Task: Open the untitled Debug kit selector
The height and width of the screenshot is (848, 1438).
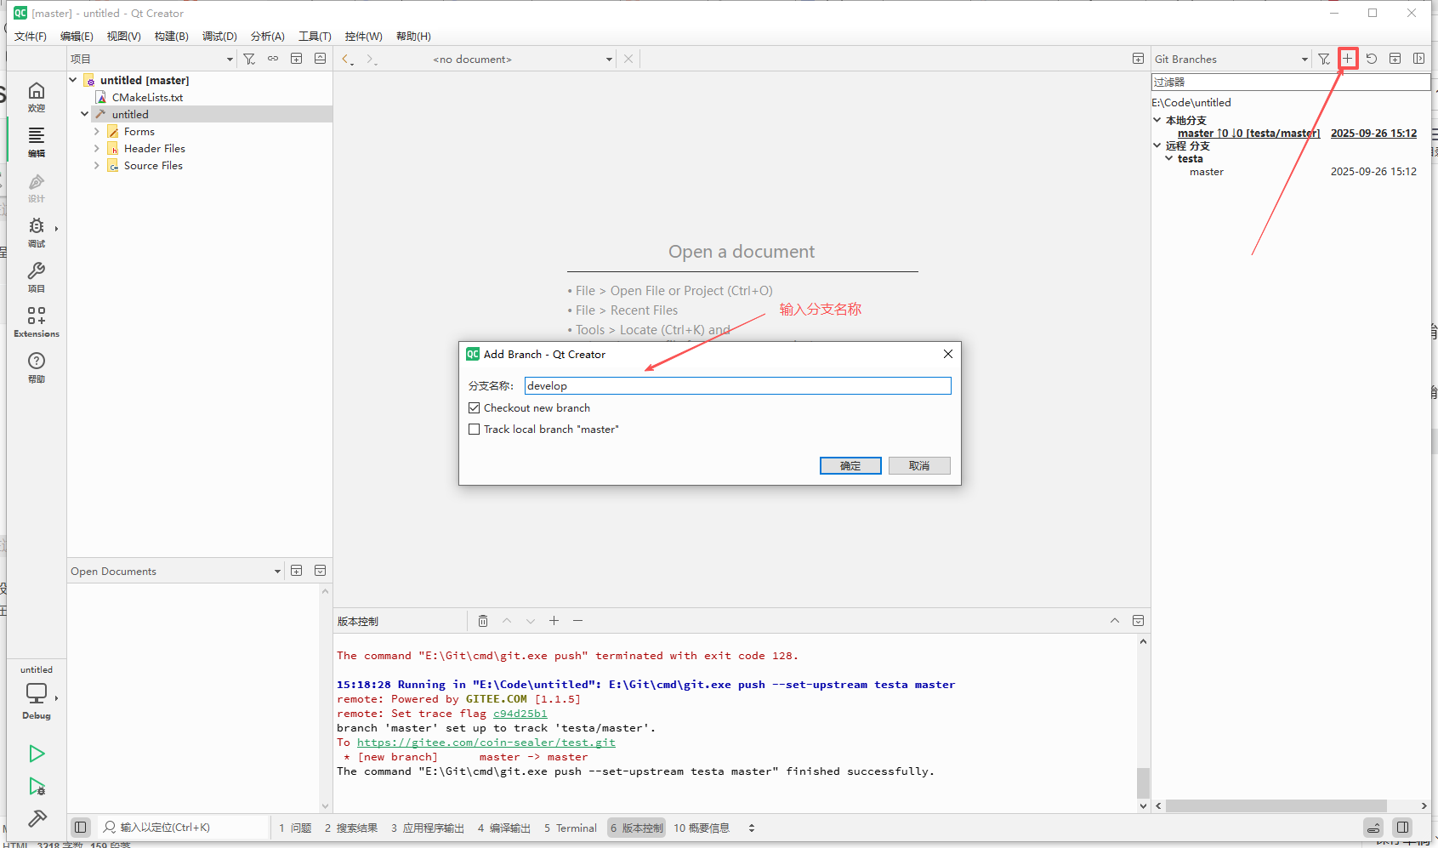Action: [x=37, y=692]
